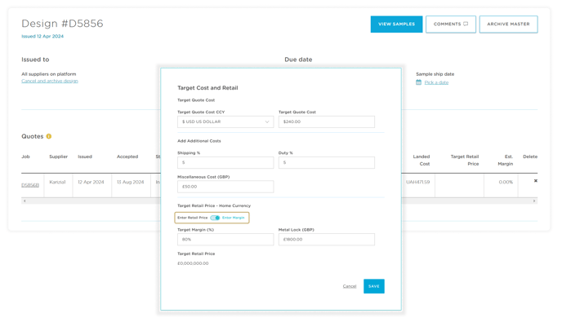Image resolution: width=562 pixels, height=322 pixels.
Task: Click the Archive Master button
Action: (x=508, y=24)
